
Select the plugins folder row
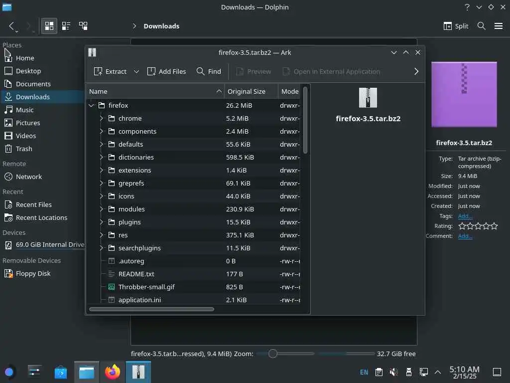[194, 222]
